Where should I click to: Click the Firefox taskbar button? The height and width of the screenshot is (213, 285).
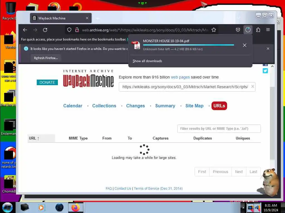(76, 207)
